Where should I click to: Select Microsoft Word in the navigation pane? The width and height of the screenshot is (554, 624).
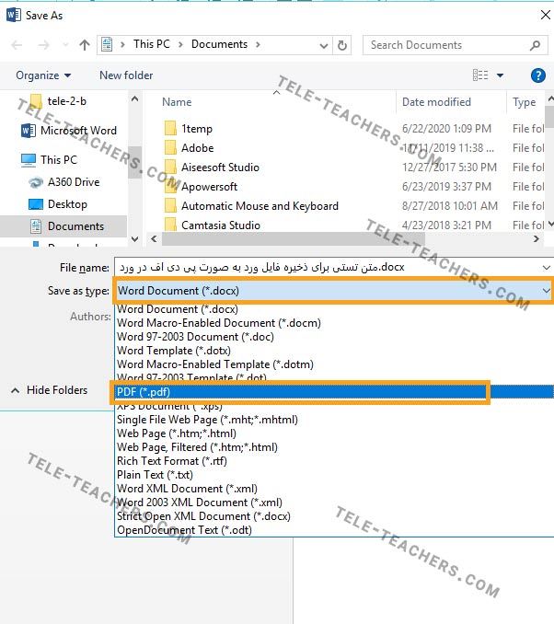point(77,131)
